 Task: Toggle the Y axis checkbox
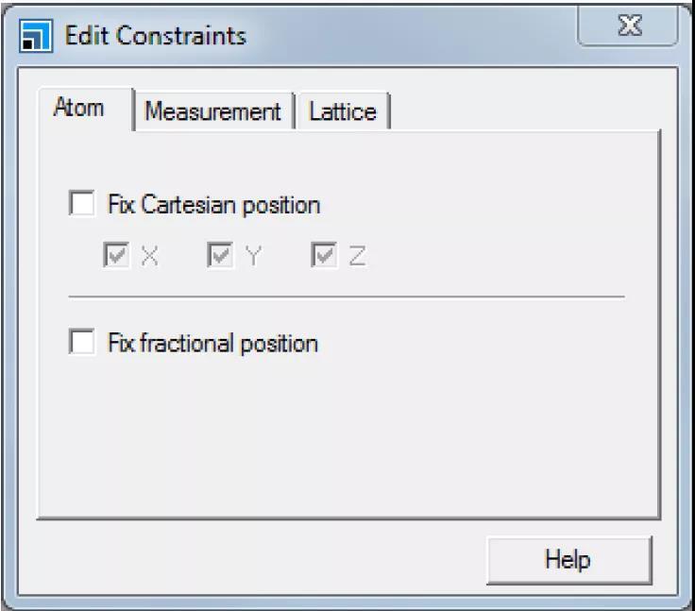pyautogui.click(x=220, y=256)
